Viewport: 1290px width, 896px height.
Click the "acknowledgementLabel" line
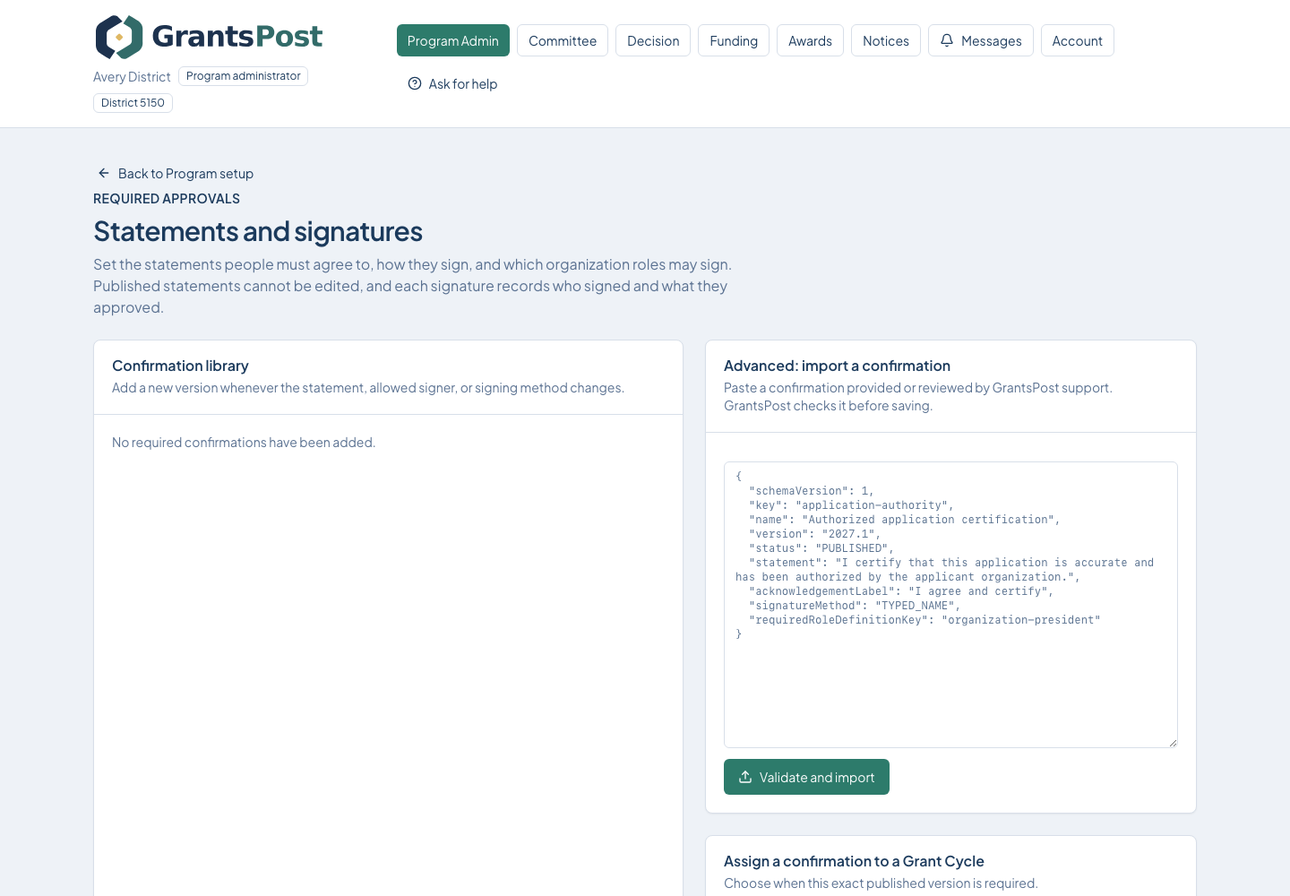[x=901, y=591]
